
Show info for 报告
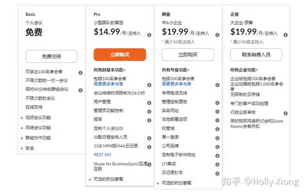click(149, 120)
